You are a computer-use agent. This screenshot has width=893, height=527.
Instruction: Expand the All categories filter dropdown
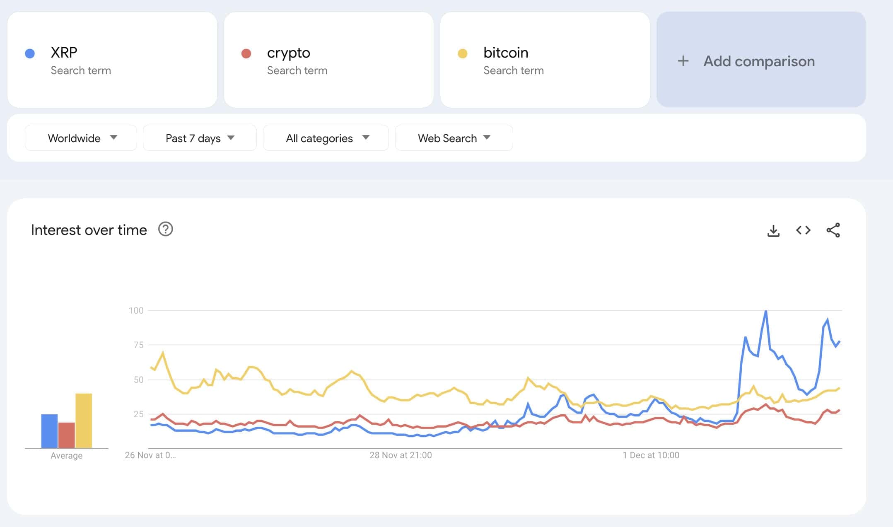(326, 138)
